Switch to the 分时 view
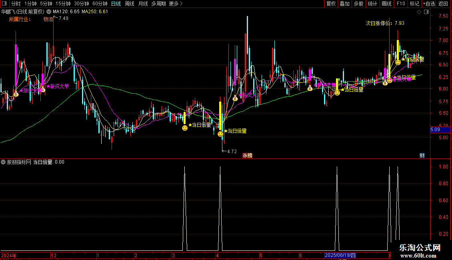Image resolution: width=452 pixels, height=260 pixels. coord(16,4)
